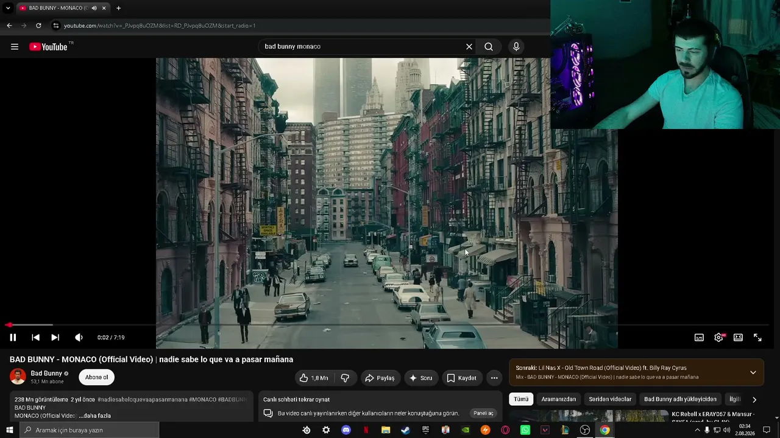Open WhatsApp from the taskbar
This screenshot has height=438, width=780.
pos(525,430)
